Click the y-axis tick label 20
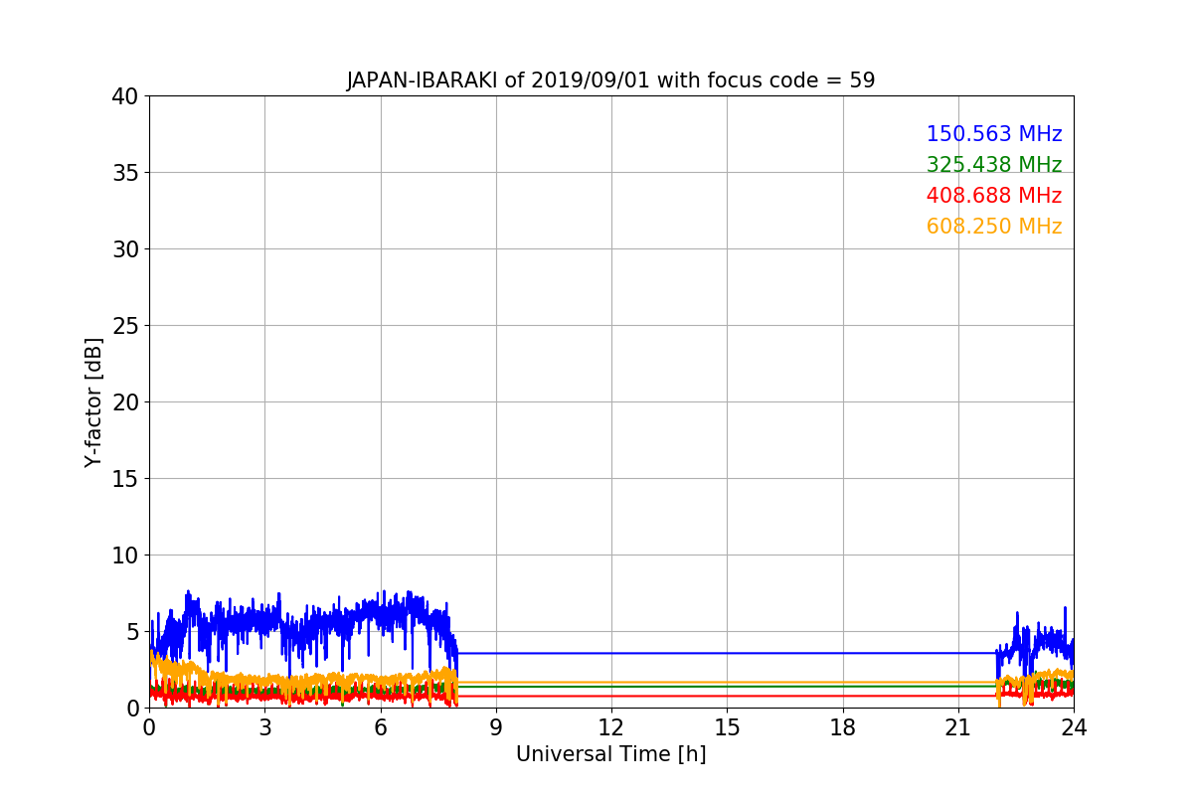Image resolution: width=1193 pixels, height=795 pixels. point(124,402)
